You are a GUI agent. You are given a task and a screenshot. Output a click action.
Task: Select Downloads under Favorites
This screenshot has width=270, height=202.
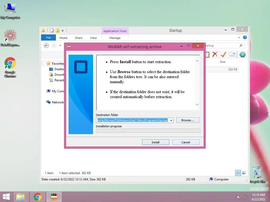coord(57,74)
